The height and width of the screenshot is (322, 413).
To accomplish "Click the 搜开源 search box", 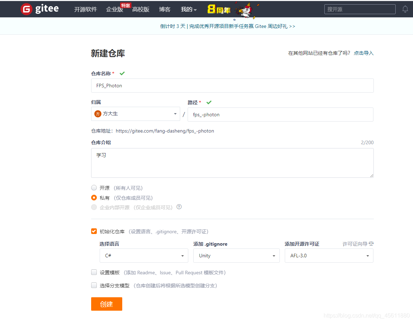I will pos(360,9).
